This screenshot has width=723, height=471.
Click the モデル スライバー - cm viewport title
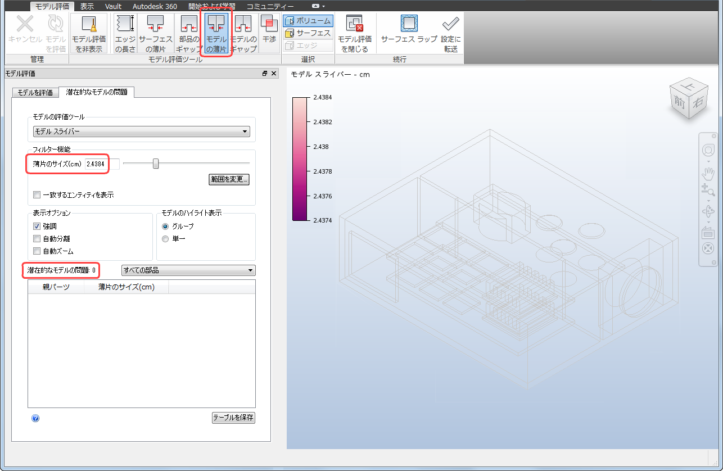pos(330,74)
